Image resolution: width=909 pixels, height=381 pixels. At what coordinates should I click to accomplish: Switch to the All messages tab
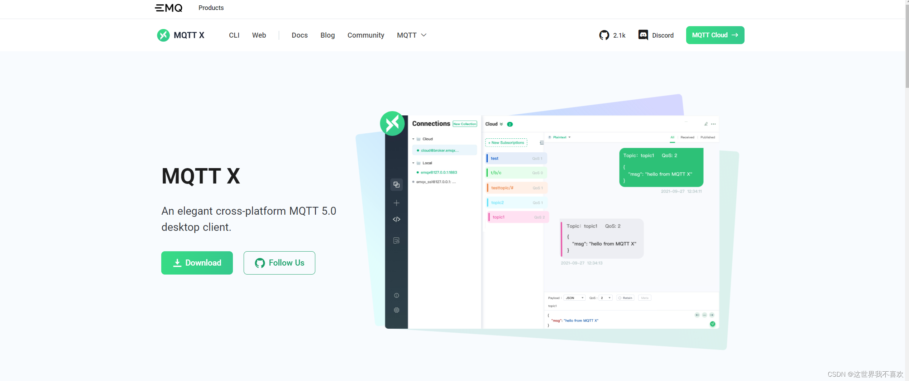click(672, 137)
